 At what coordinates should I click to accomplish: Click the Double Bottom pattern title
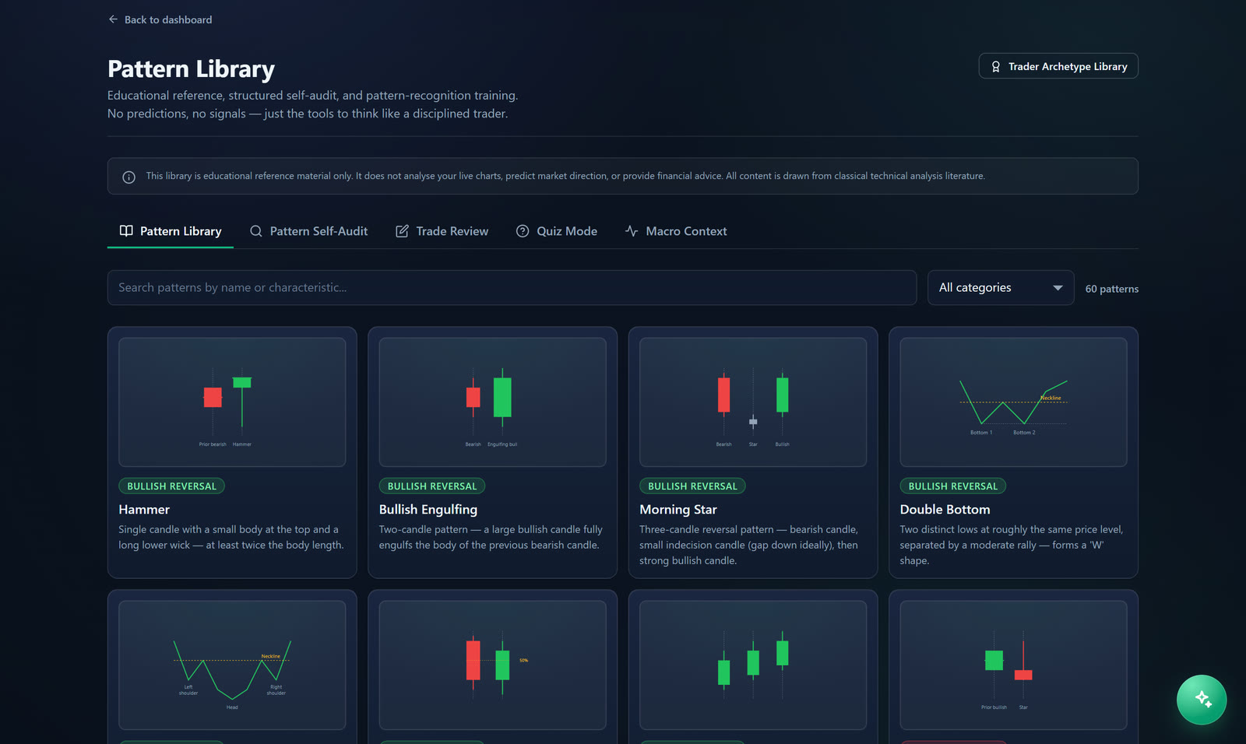coord(945,510)
